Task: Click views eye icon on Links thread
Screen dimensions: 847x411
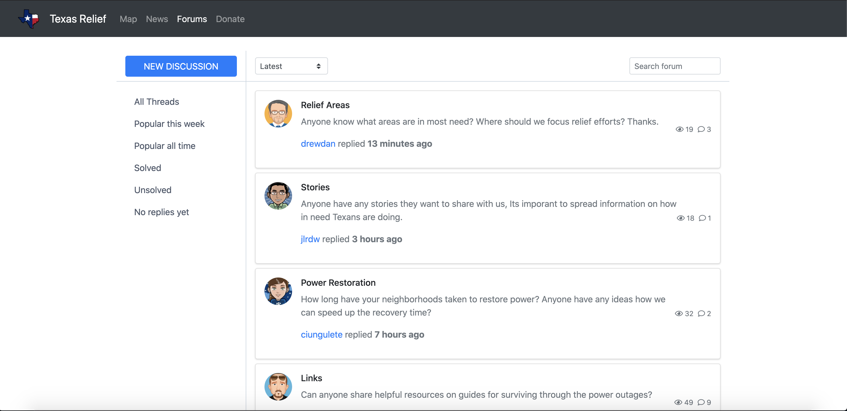Action: coord(678,402)
